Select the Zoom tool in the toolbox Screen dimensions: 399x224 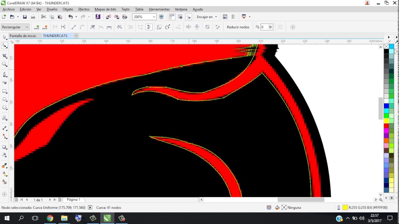4,64
